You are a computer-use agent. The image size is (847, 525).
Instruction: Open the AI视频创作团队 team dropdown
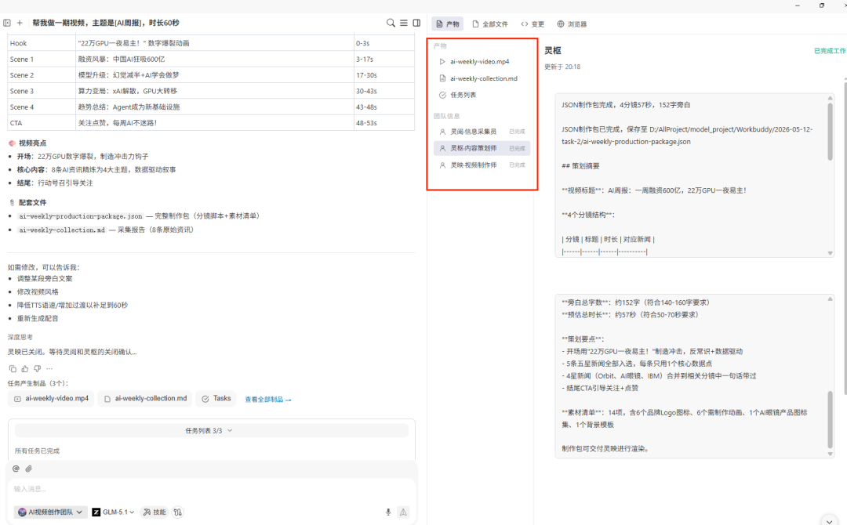click(50, 512)
